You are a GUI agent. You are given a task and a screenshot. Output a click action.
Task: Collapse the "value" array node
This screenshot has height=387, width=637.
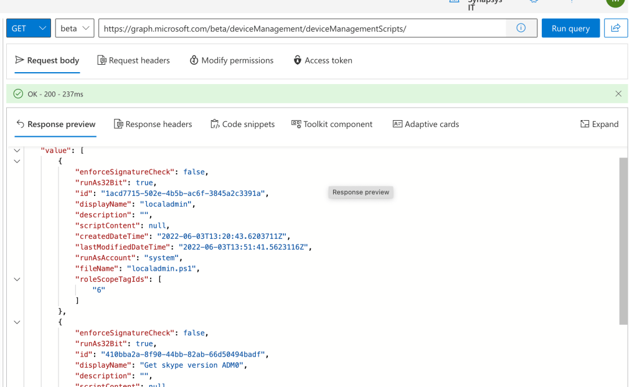(x=17, y=151)
